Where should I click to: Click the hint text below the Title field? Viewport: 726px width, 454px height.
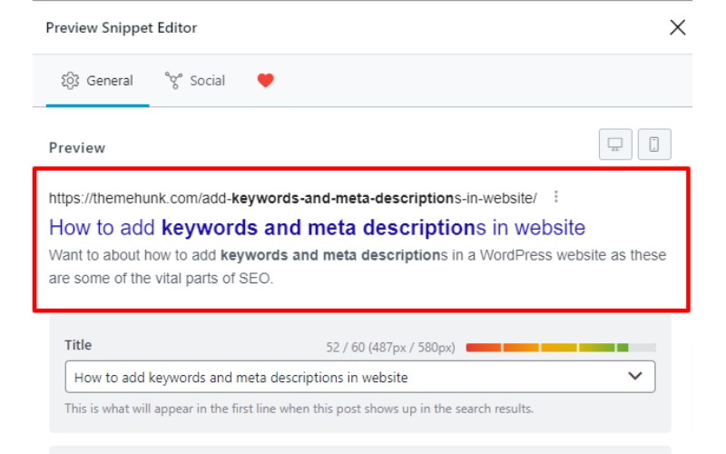[299, 409]
